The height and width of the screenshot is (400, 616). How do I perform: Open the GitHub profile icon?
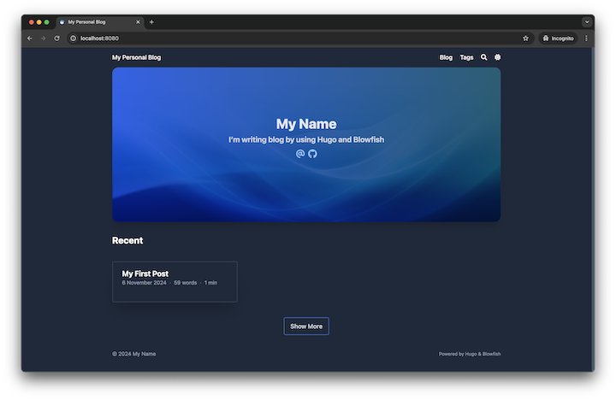coord(312,154)
